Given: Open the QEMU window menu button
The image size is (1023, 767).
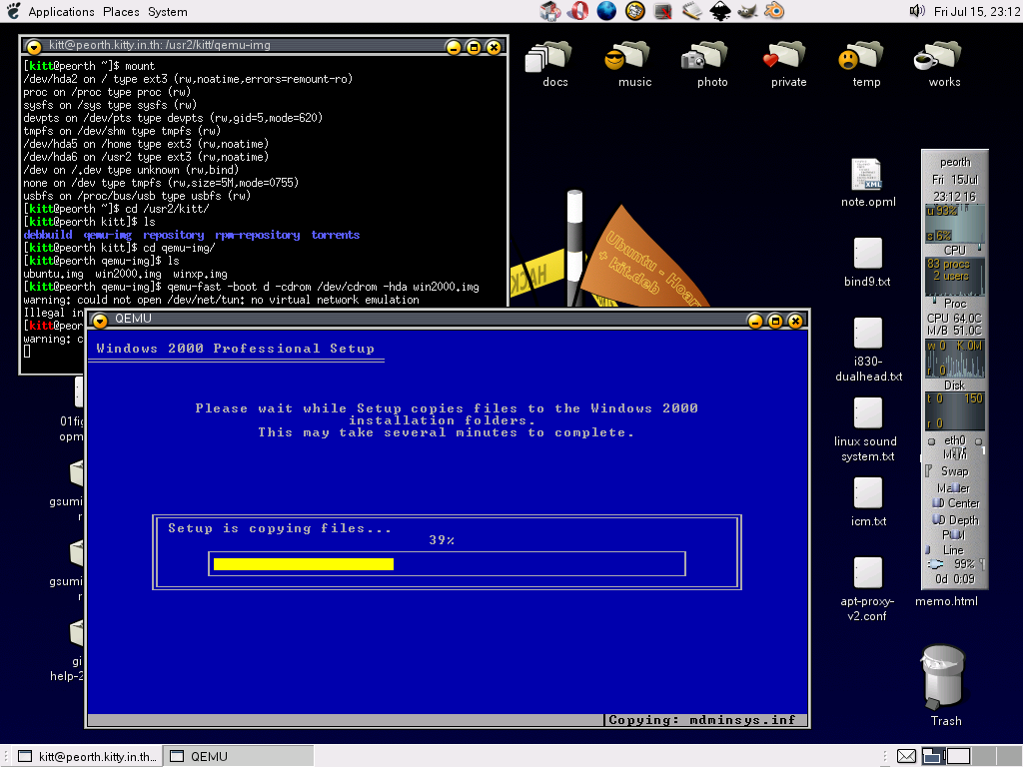Looking at the screenshot, I should coord(100,321).
